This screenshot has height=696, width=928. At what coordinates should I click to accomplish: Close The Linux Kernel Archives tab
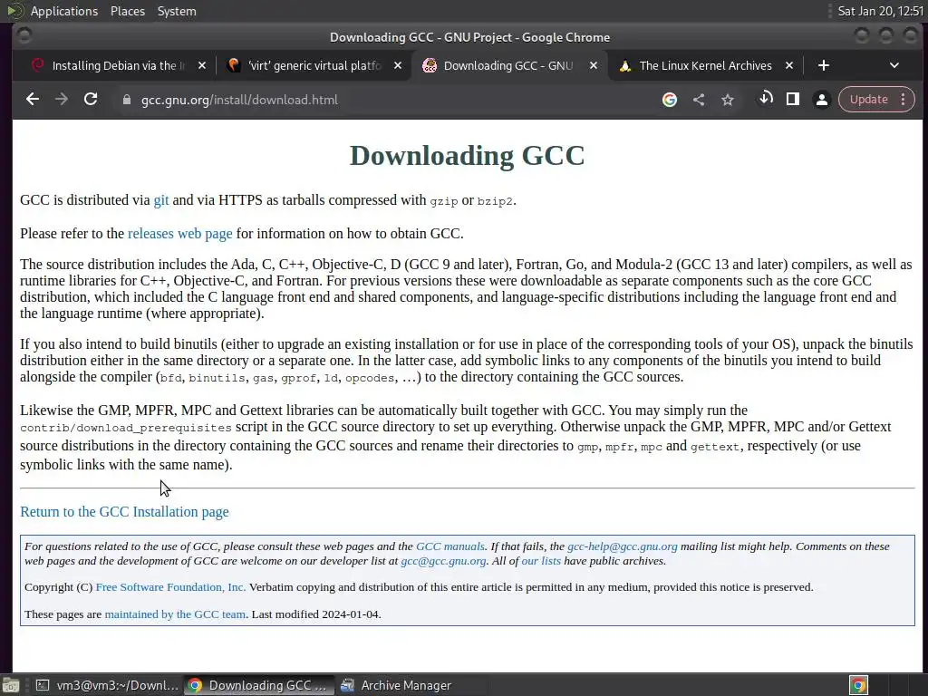click(x=789, y=65)
